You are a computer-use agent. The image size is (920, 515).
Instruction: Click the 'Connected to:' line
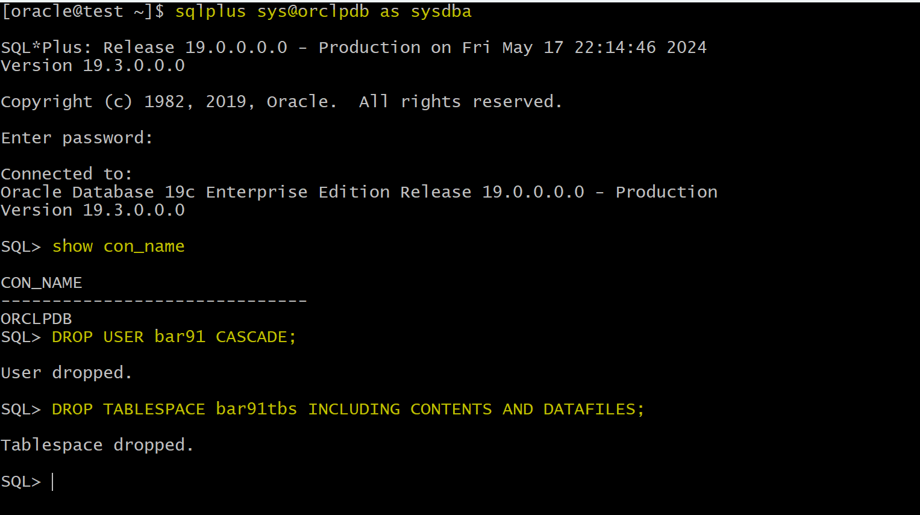(67, 174)
